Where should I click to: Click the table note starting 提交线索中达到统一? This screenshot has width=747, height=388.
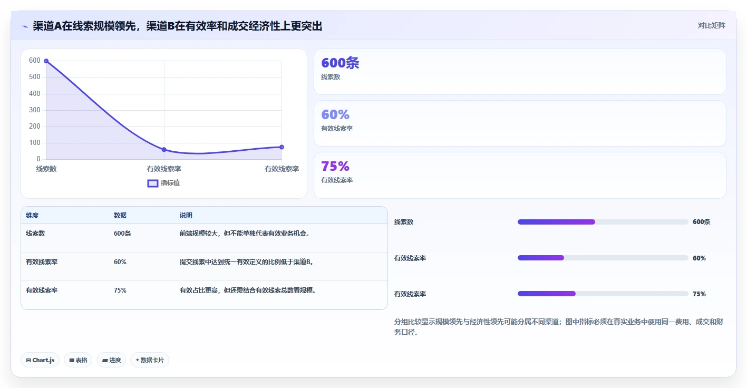click(x=248, y=261)
